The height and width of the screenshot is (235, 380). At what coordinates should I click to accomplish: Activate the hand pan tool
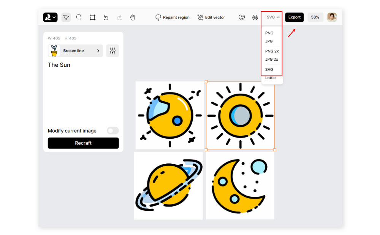133,17
